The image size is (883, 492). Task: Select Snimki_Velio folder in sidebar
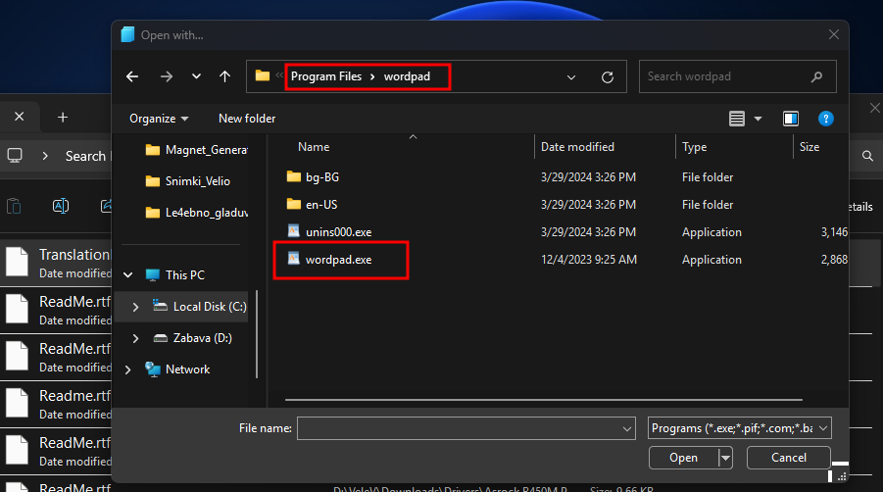point(187,181)
